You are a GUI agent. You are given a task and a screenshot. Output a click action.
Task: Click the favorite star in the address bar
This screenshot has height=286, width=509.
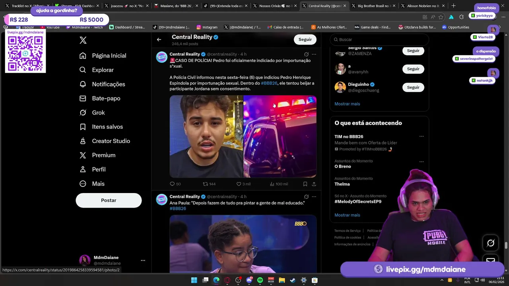point(441,17)
